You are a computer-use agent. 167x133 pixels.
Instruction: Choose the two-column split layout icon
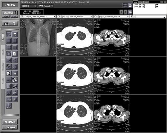coord(15,41)
